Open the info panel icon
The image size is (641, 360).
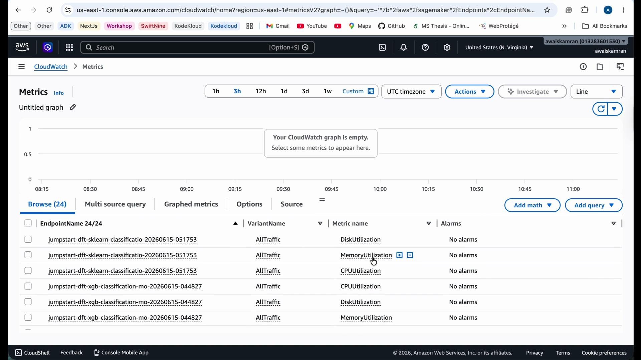tap(583, 67)
